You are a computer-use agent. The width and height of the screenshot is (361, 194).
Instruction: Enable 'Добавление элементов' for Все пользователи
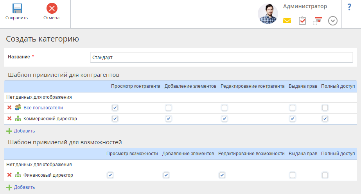click(x=169, y=108)
